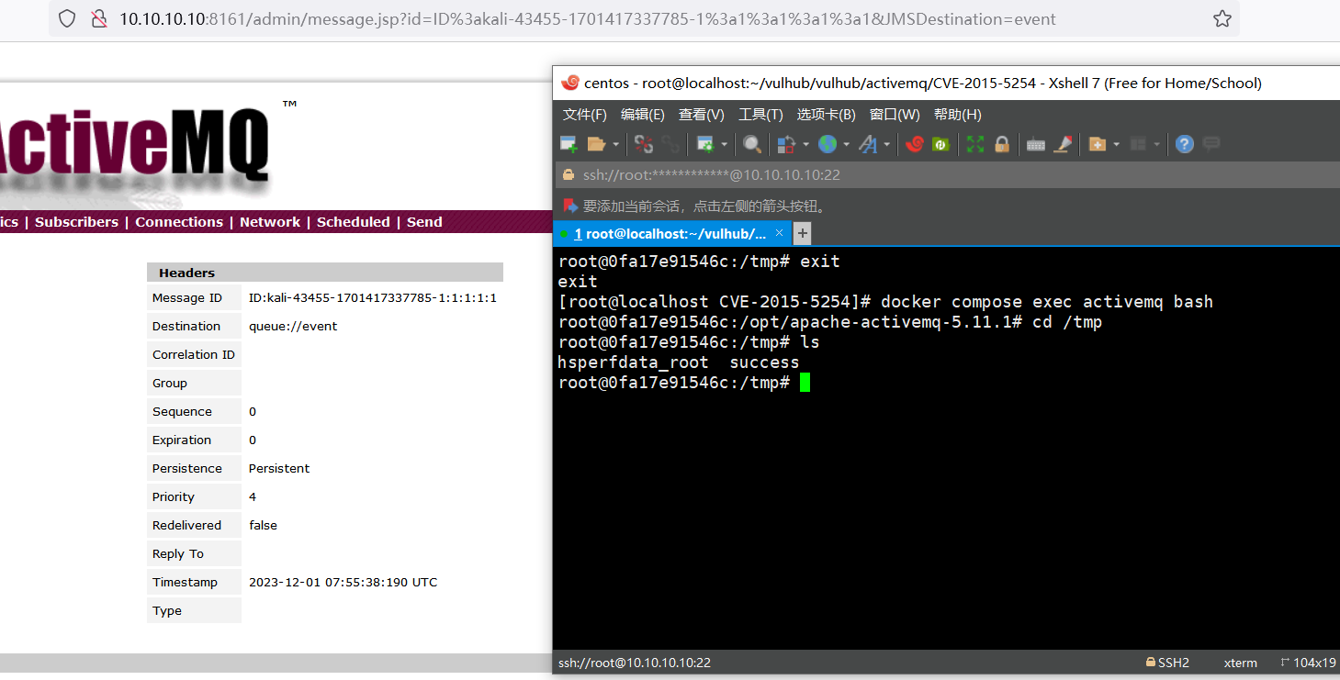Toggle full screen green arrows icon

(975, 144)
